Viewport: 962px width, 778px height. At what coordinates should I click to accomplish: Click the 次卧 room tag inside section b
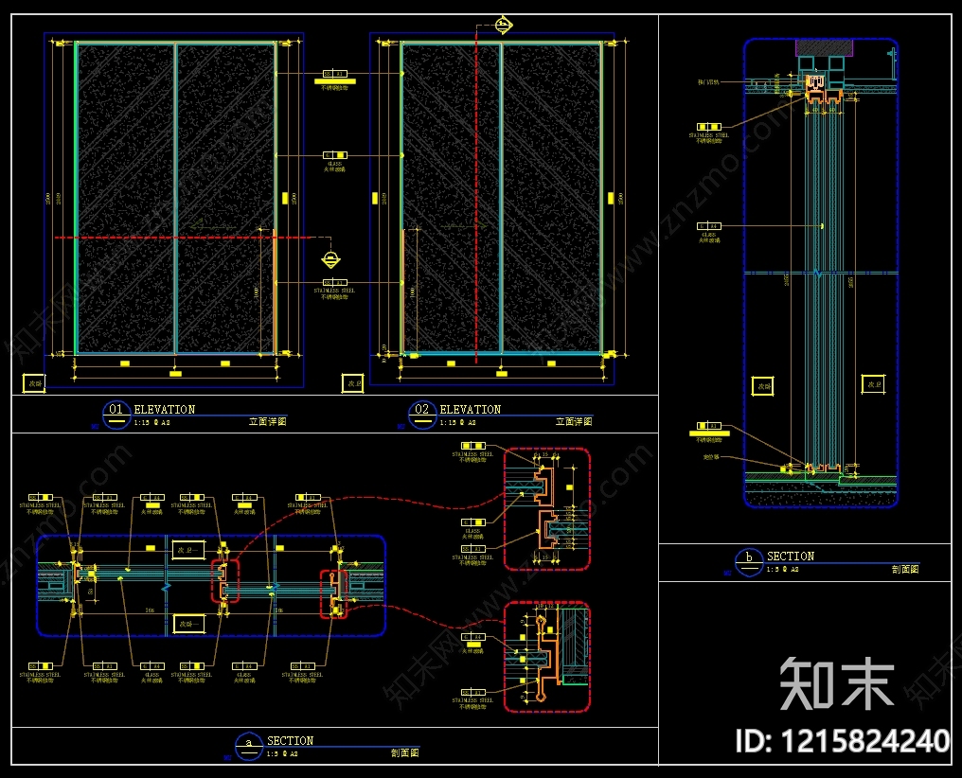pos(763,386)
